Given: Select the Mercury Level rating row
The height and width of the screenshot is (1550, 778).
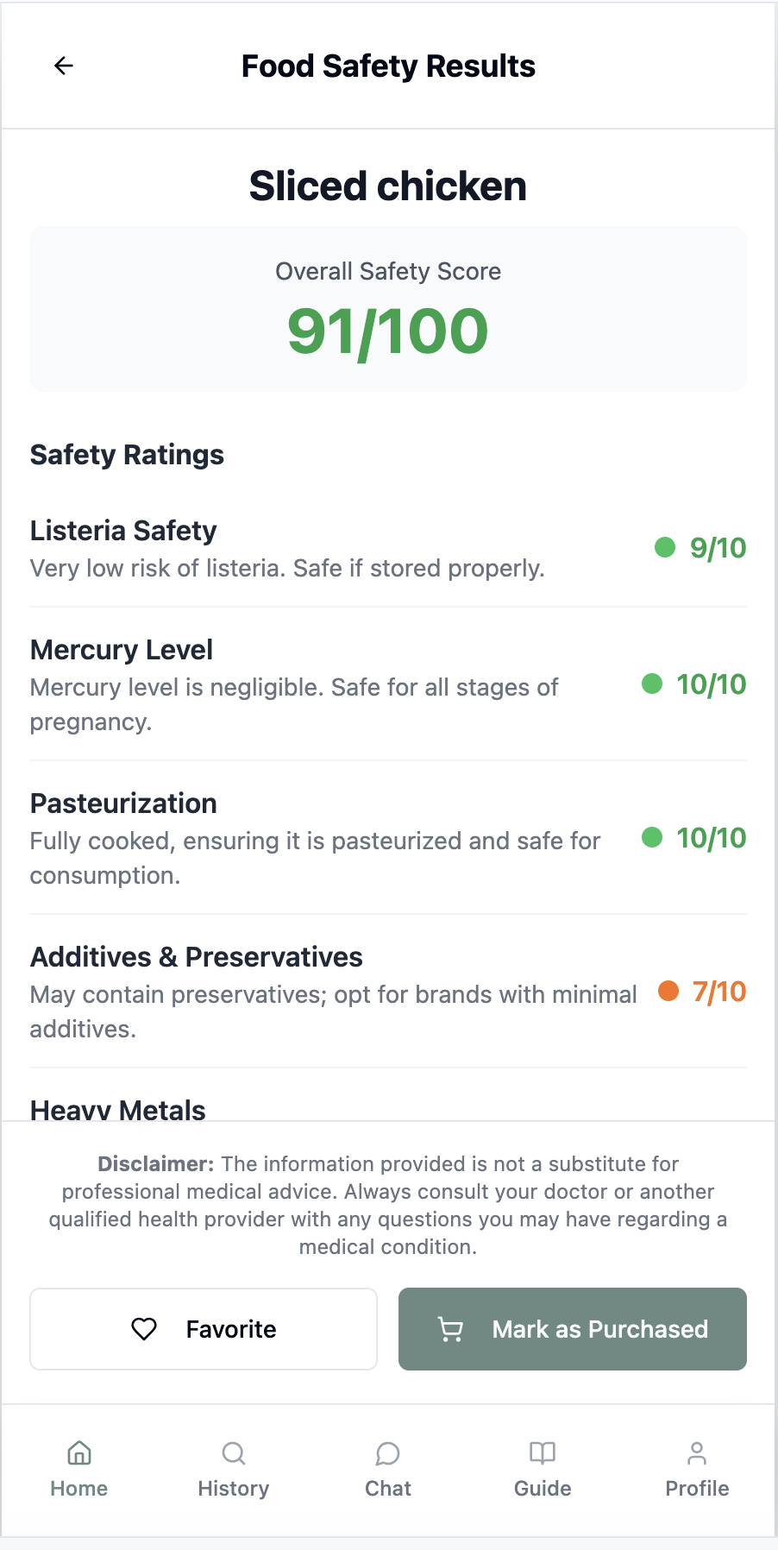Looking at the screenshot, I should [x=388, y=684].
